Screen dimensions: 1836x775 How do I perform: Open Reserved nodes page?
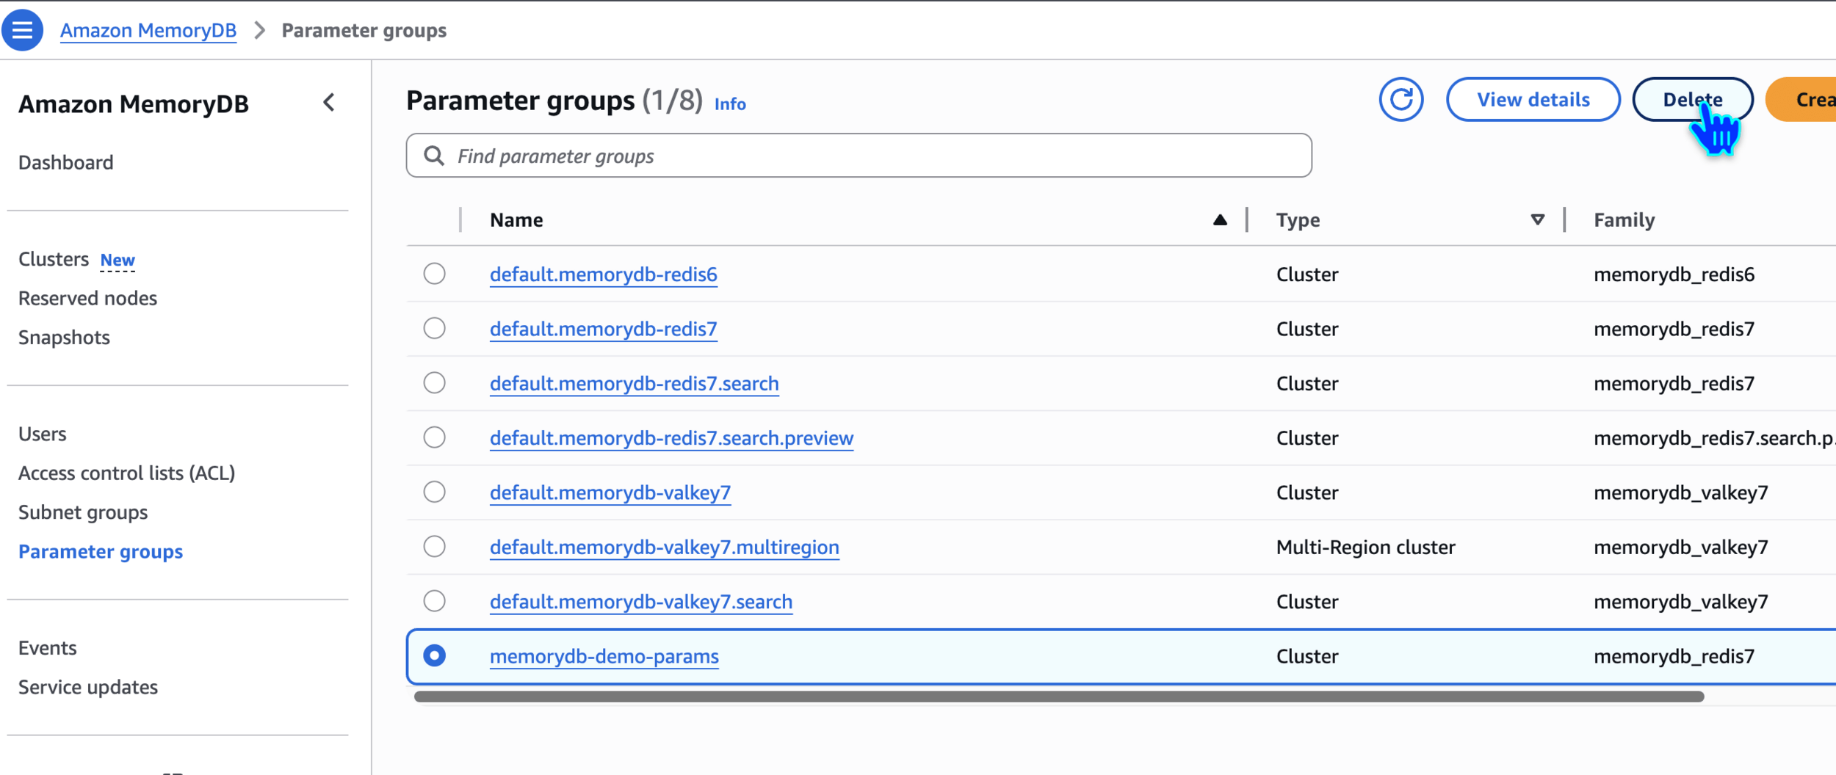pyautogui.click(x=87, y=298)
